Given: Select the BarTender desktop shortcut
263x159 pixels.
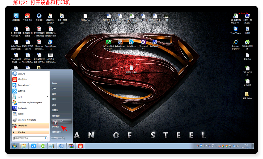Looking at the screenshot, I should click(155, 43).
